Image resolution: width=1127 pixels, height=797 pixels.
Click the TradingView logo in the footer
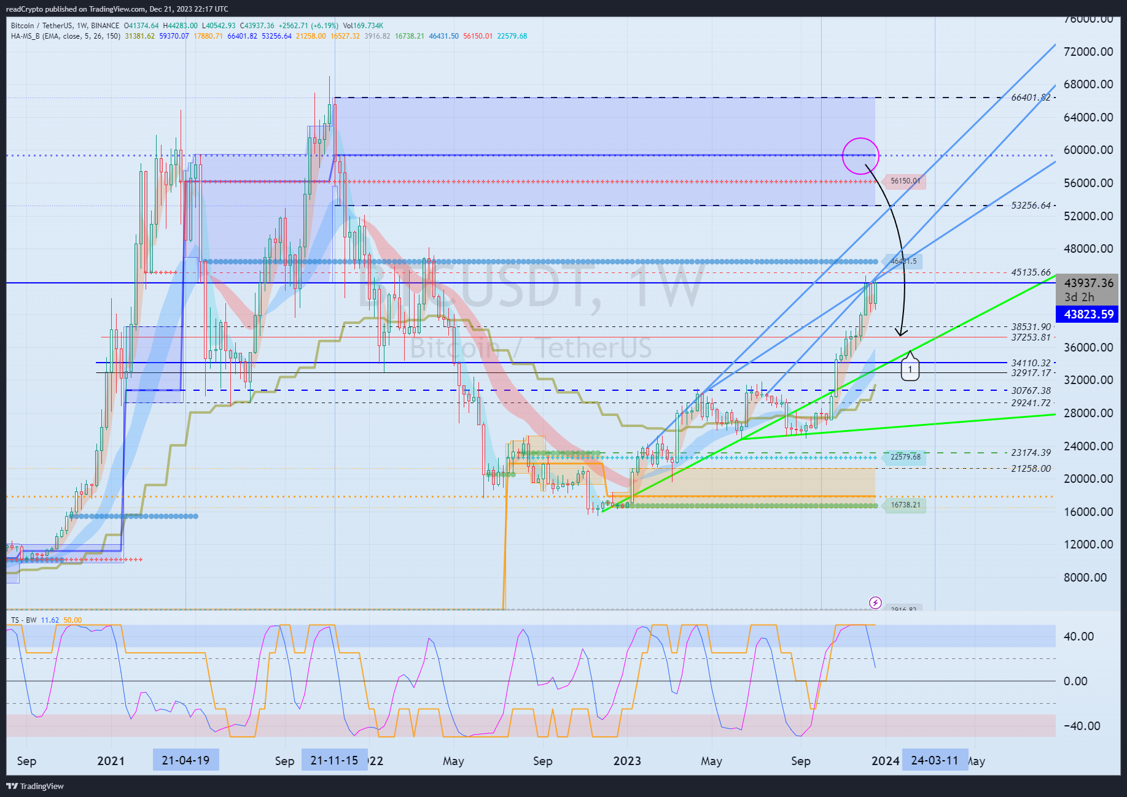point(35,786)
